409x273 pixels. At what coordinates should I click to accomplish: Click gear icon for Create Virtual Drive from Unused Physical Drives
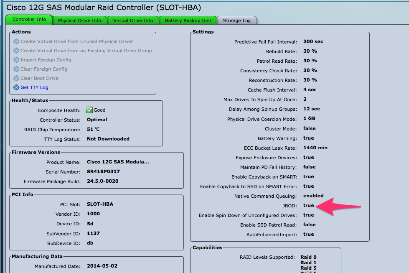[x=16, y=41]
